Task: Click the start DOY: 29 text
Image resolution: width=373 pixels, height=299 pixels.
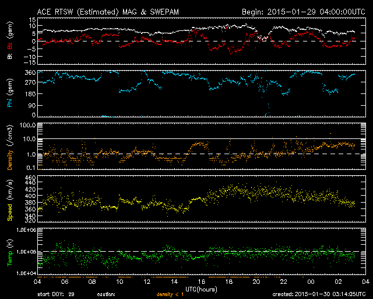Action: point(56,294)
